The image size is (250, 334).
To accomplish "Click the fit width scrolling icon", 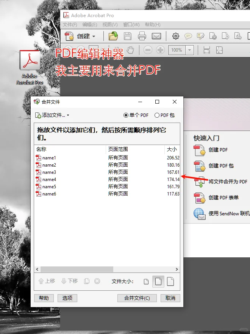I will 207,50.
